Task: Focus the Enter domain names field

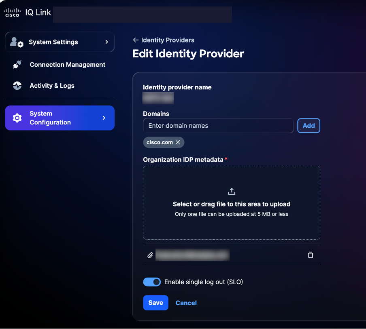Action: coord(218,126)
